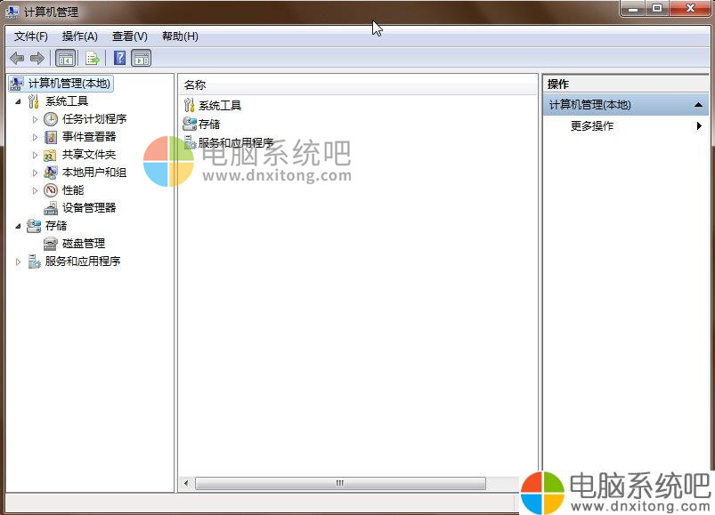Click the 性能 gauge icon
715x515 pixels.
pos(51,189)
